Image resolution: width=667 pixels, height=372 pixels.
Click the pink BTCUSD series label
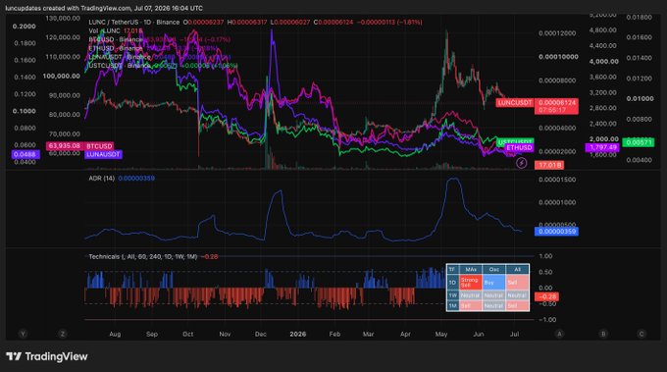99,146
